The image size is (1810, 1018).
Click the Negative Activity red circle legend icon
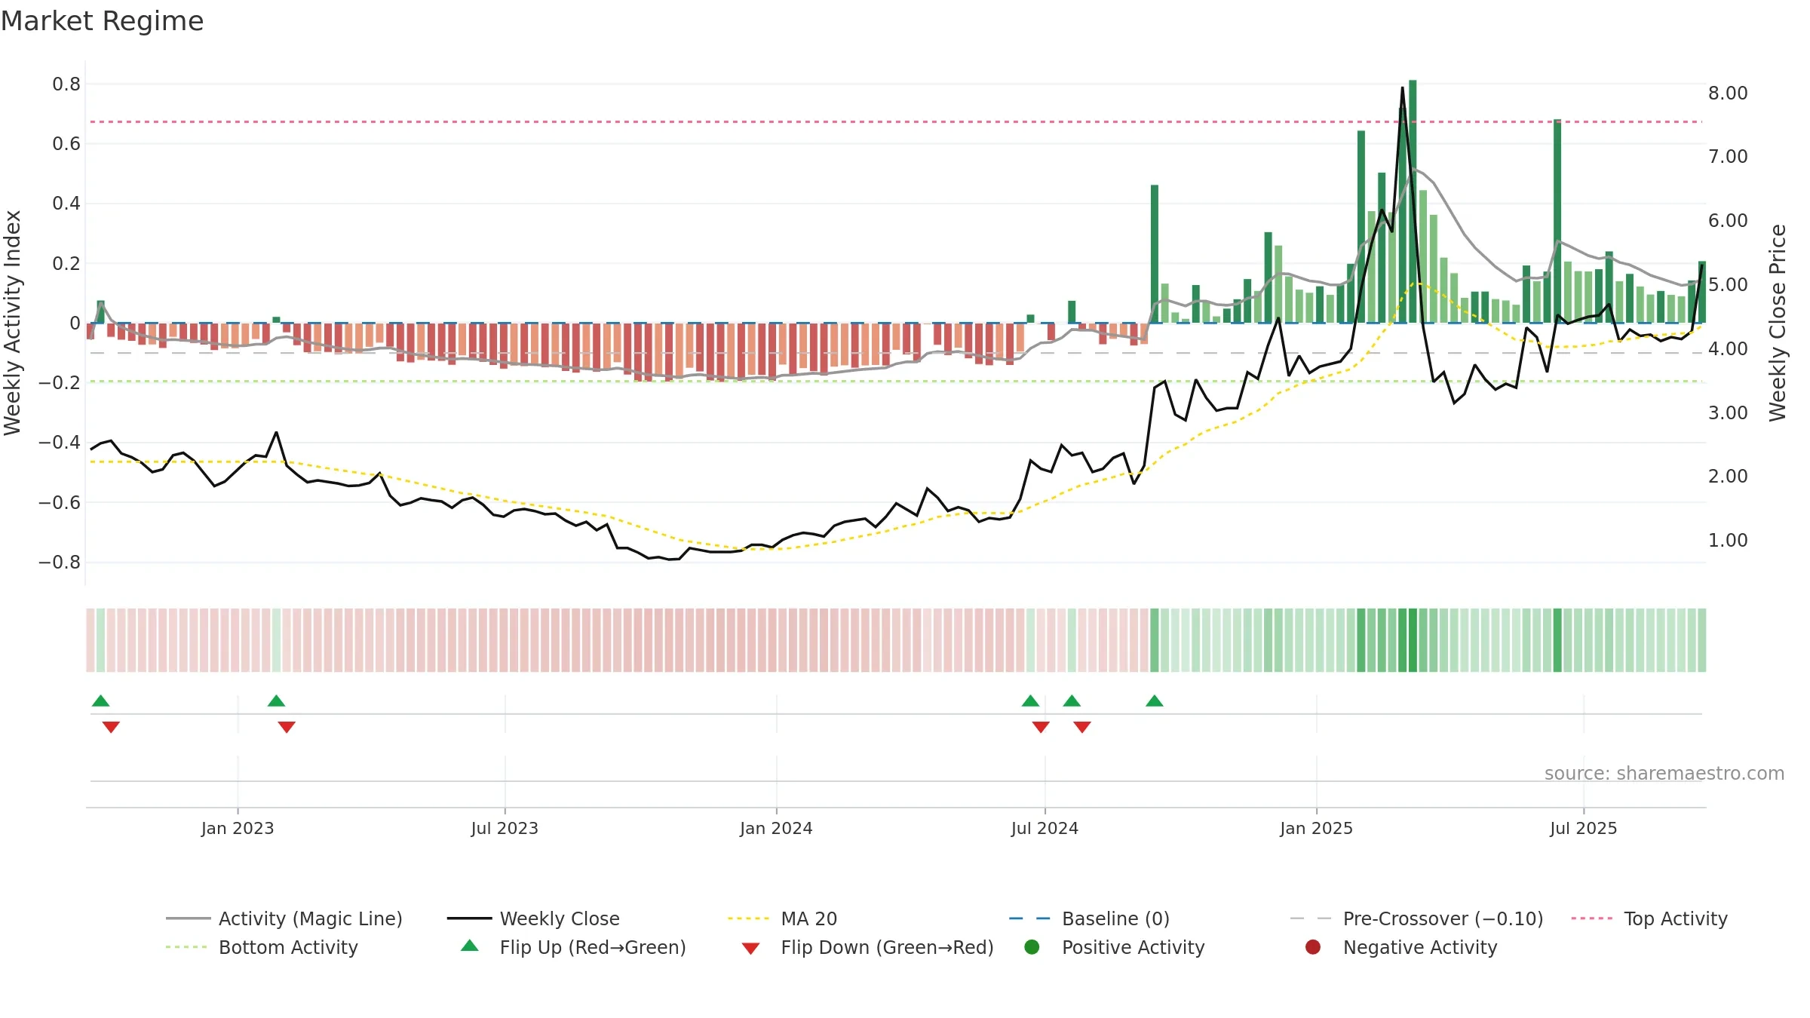(1313, 946)
